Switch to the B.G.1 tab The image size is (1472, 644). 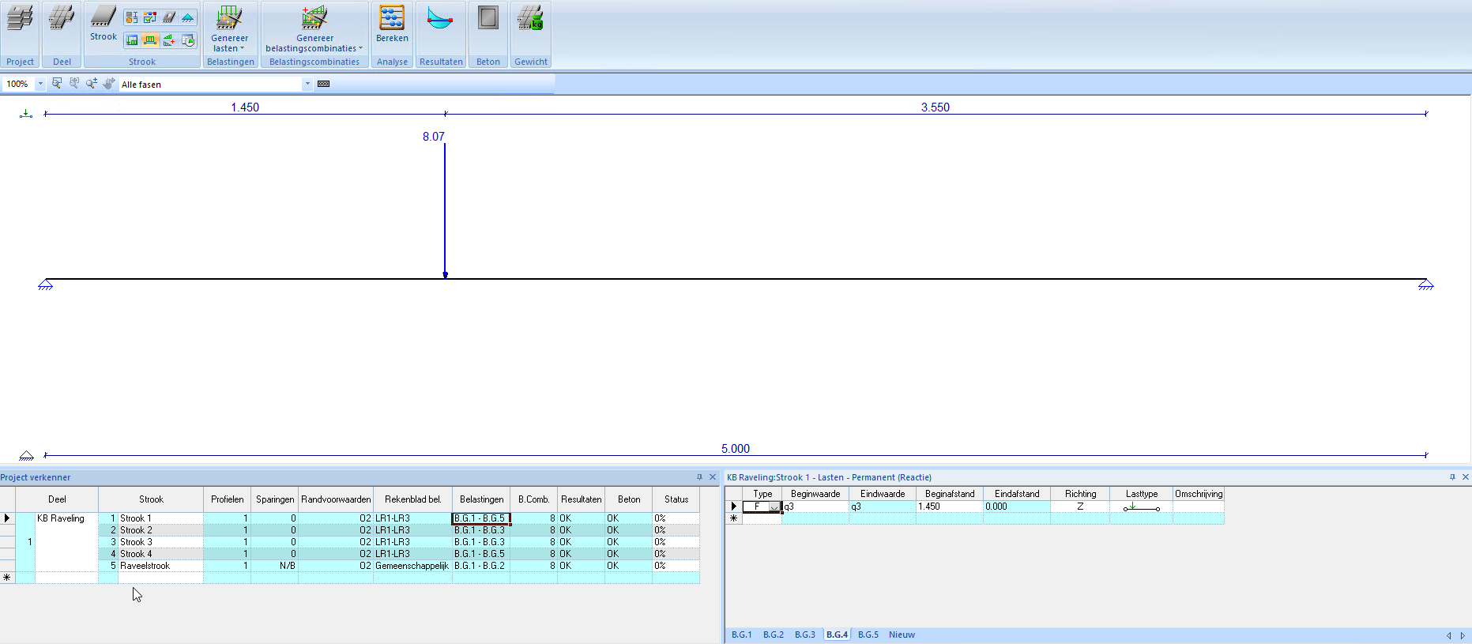click(742, 635)
